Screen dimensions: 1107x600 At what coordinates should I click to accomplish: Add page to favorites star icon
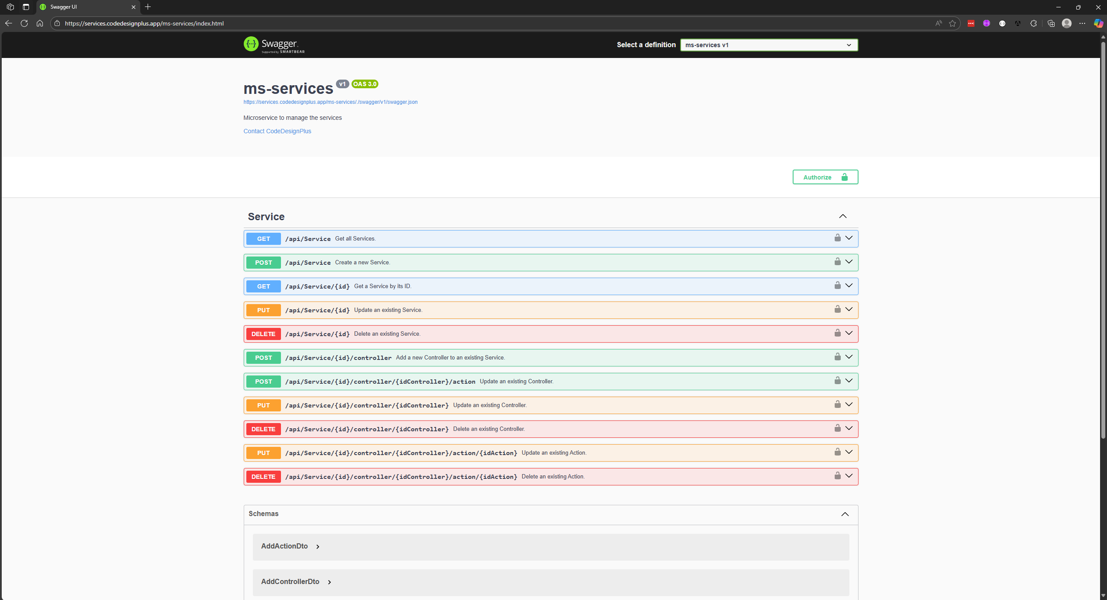point(952,23)
